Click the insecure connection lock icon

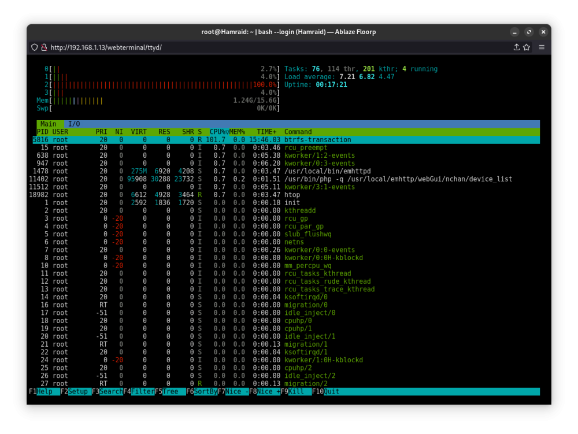click(44, 47)
